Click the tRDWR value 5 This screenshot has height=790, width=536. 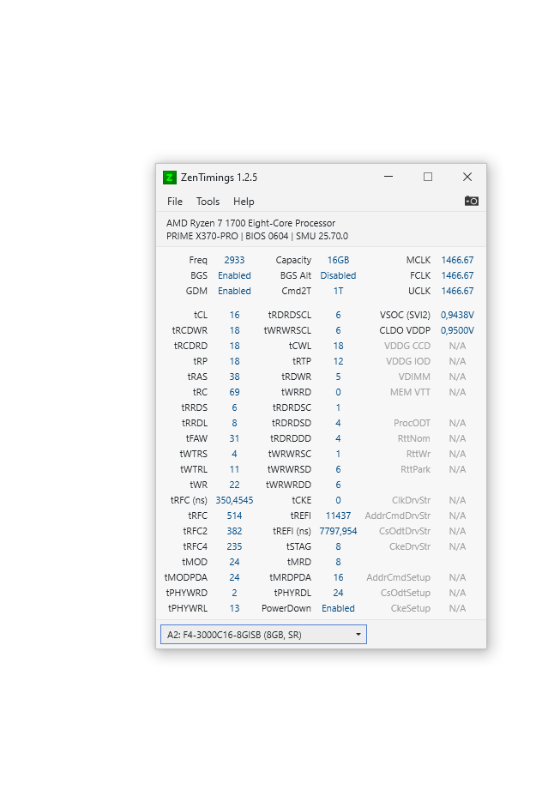tap(338, 377)
